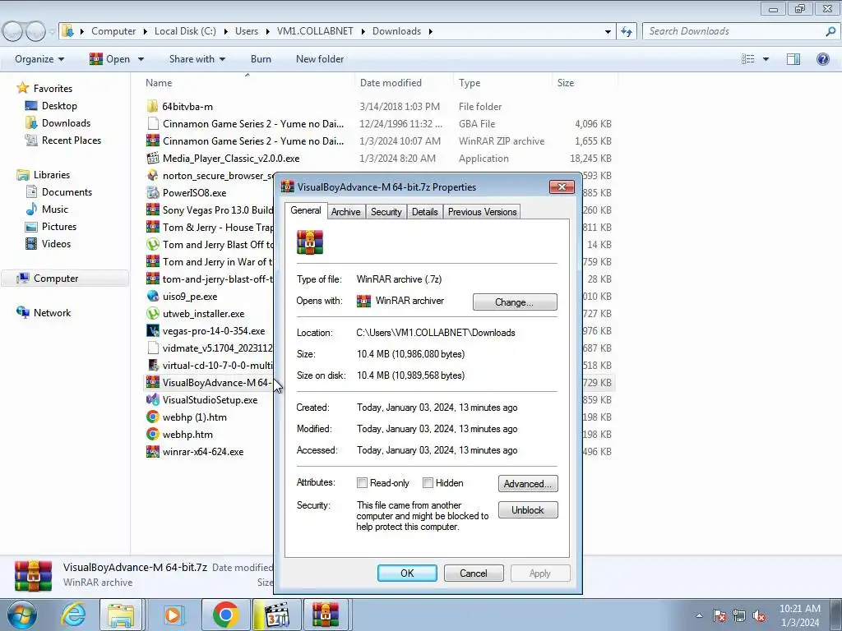The height and width of the screenshot is (631, 842).
Task: Click the network tray icon
Action: 739,615
